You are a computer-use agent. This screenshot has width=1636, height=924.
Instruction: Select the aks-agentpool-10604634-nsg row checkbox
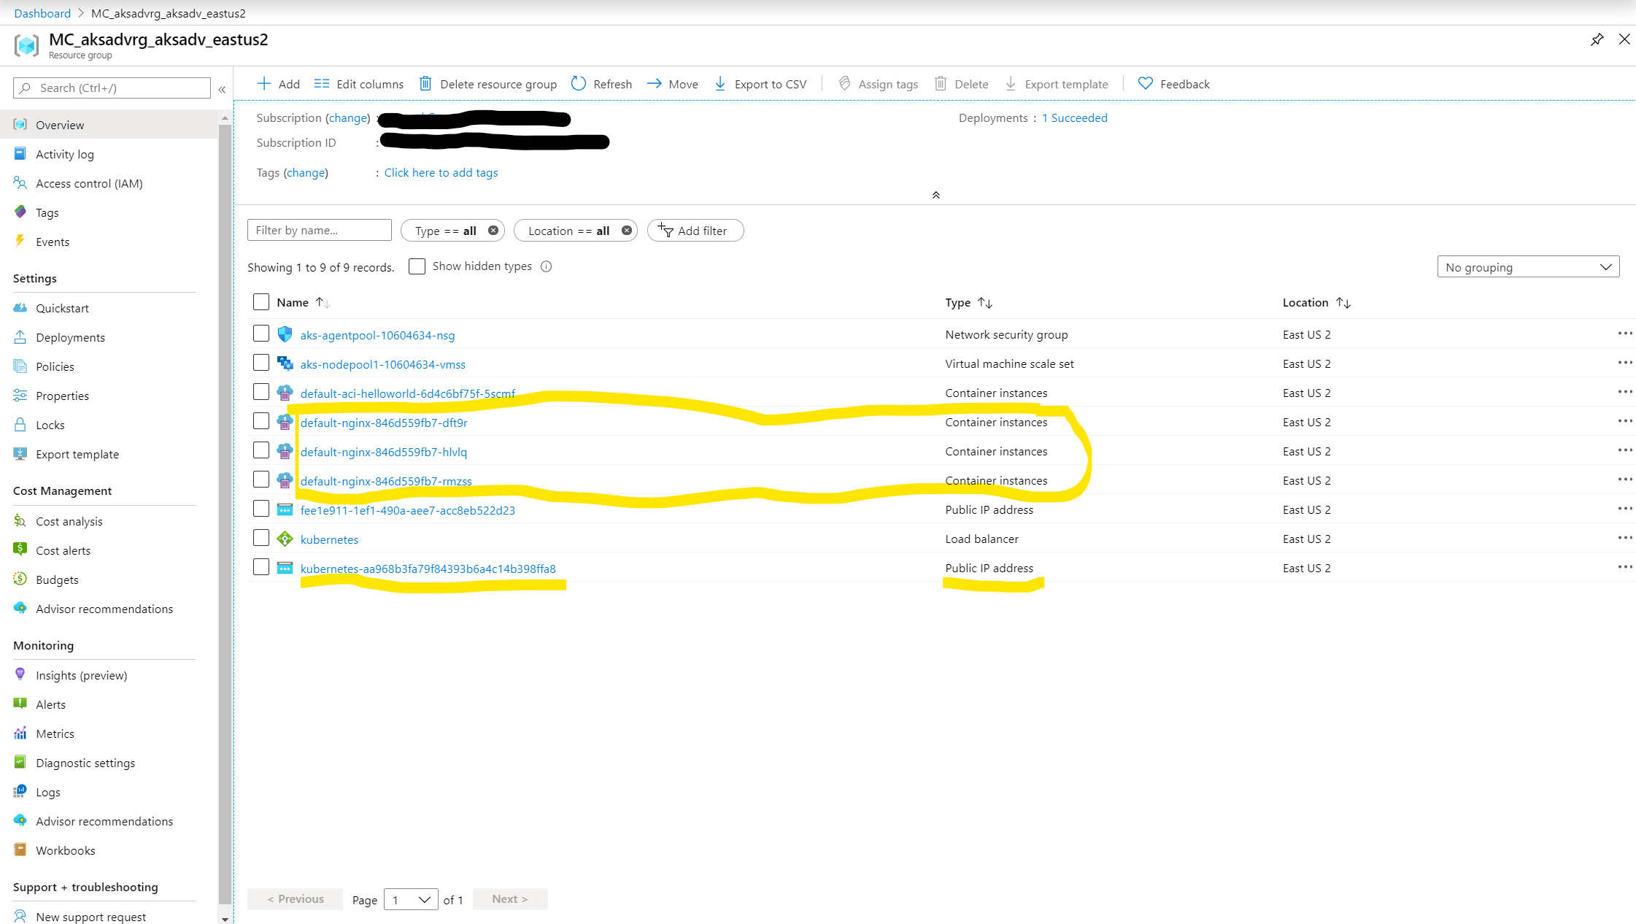point(261,334)
